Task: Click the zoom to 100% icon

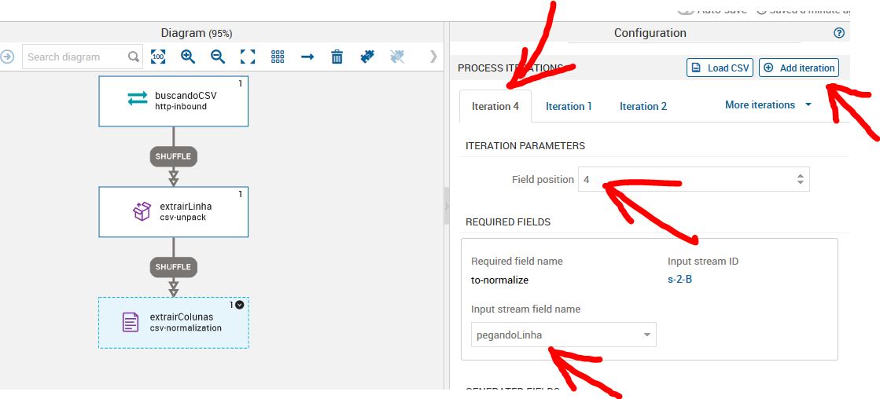Action: point(158,57)
